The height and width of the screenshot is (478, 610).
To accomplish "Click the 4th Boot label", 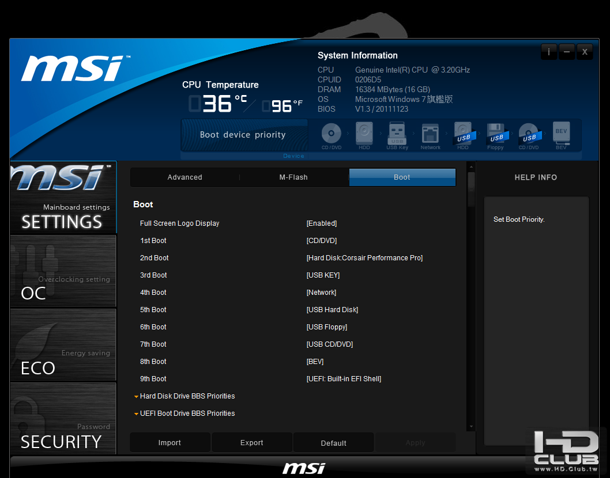I will (x=153, y=292).
